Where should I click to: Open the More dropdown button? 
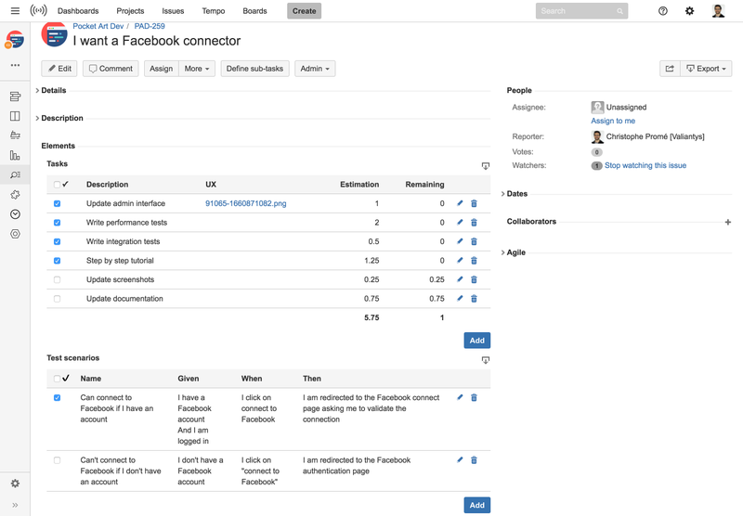[x=197, y=69]
